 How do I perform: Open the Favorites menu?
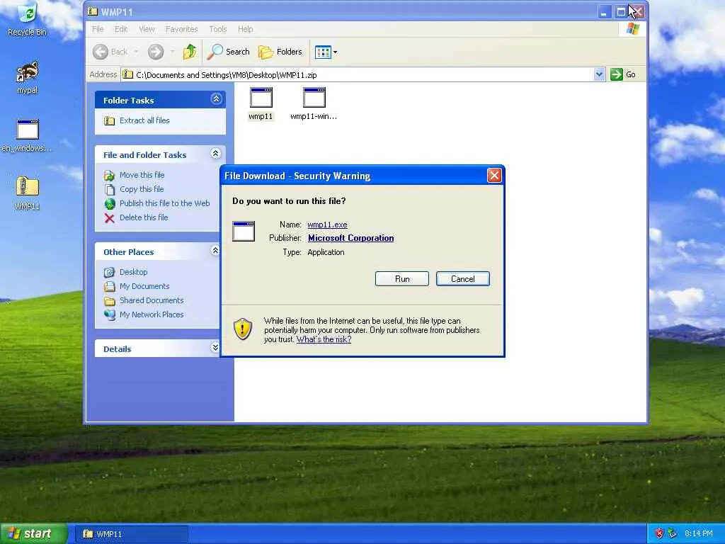coord(181,29)
